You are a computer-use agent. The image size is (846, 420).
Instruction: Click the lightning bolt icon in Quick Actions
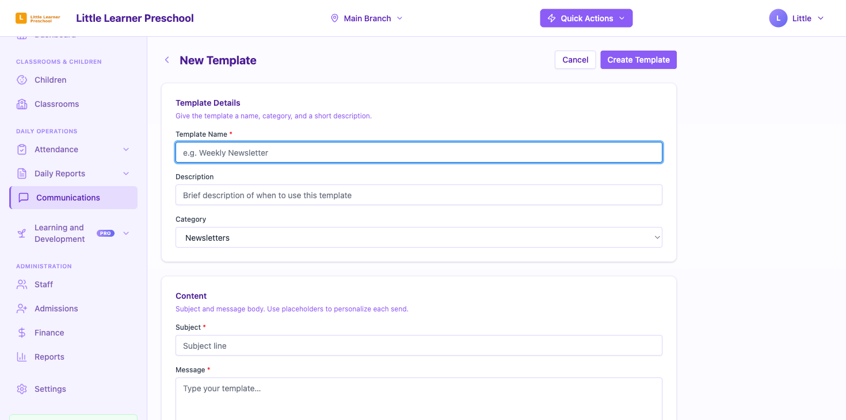click(x=551, y=18)
